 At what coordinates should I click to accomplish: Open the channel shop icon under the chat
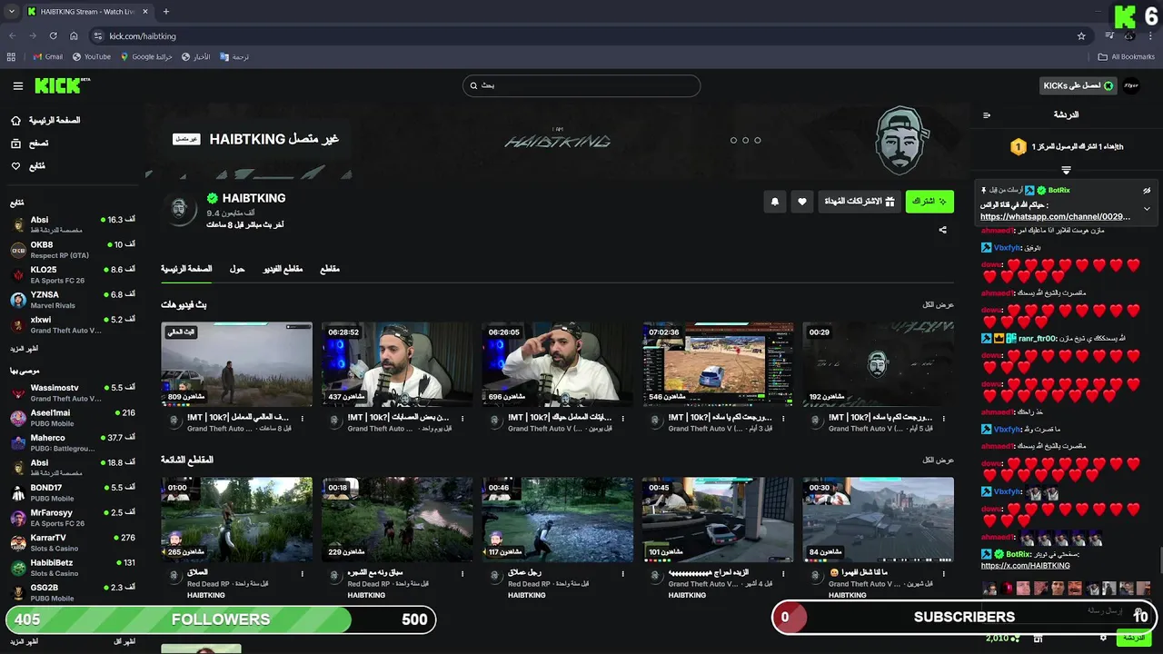[x=1038, y=638]
